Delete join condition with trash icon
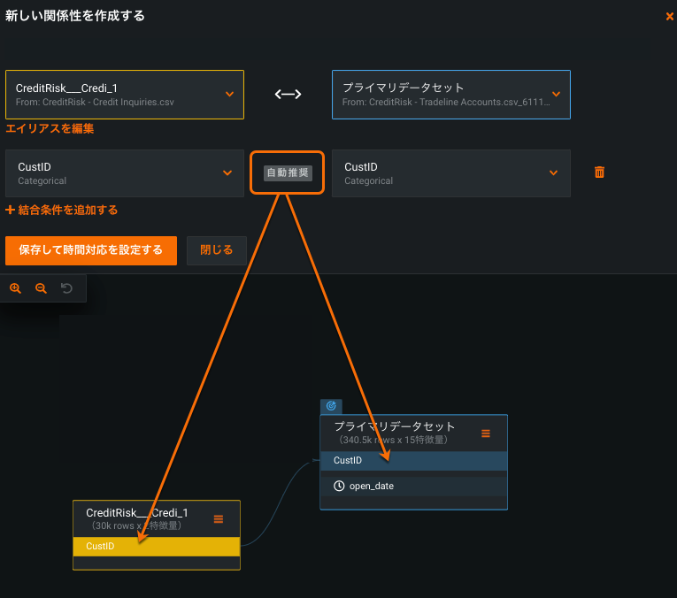Image resolution: width=677 pixels, height=598 pixels. [599, 172]
